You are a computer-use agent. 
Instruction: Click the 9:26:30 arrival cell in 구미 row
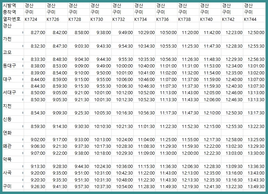click(35, 186)
